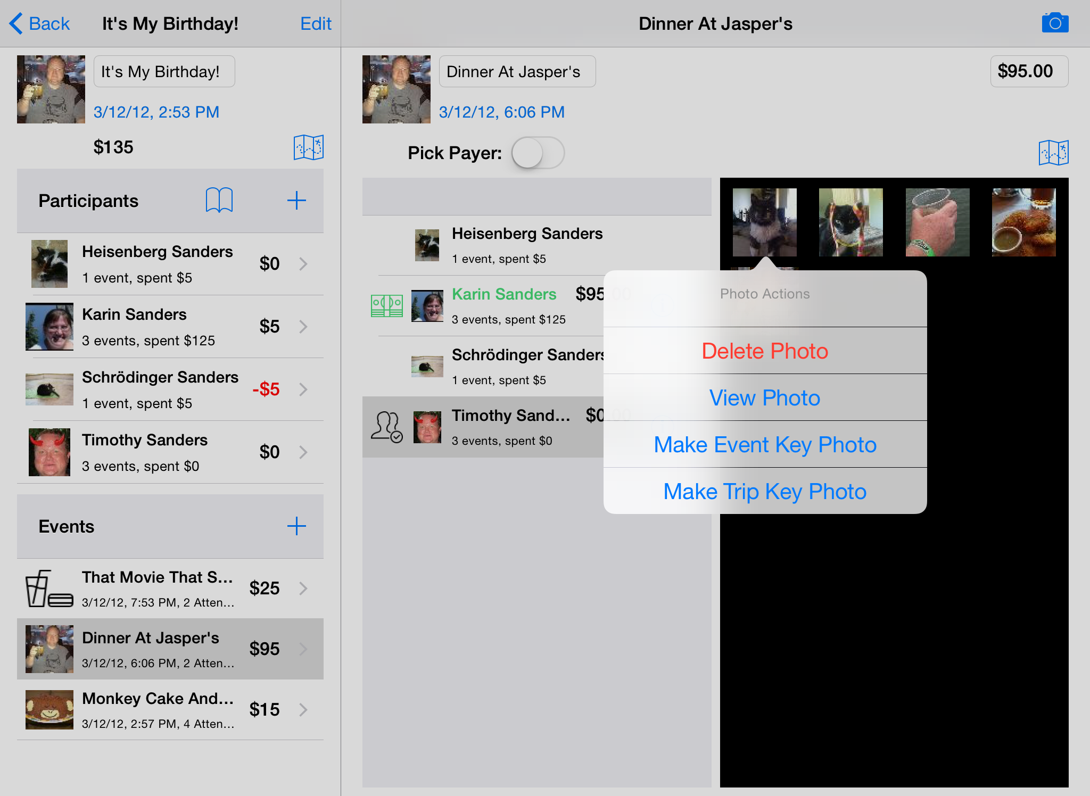Tap the green cash payer icon beside Karin
This screenshot has height=796, width=1090.
(x=386, y=306)
